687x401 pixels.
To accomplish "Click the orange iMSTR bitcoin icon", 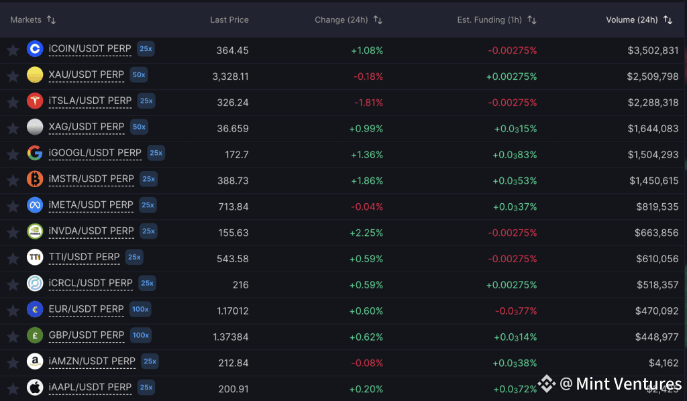I will [x=35, y=179].
